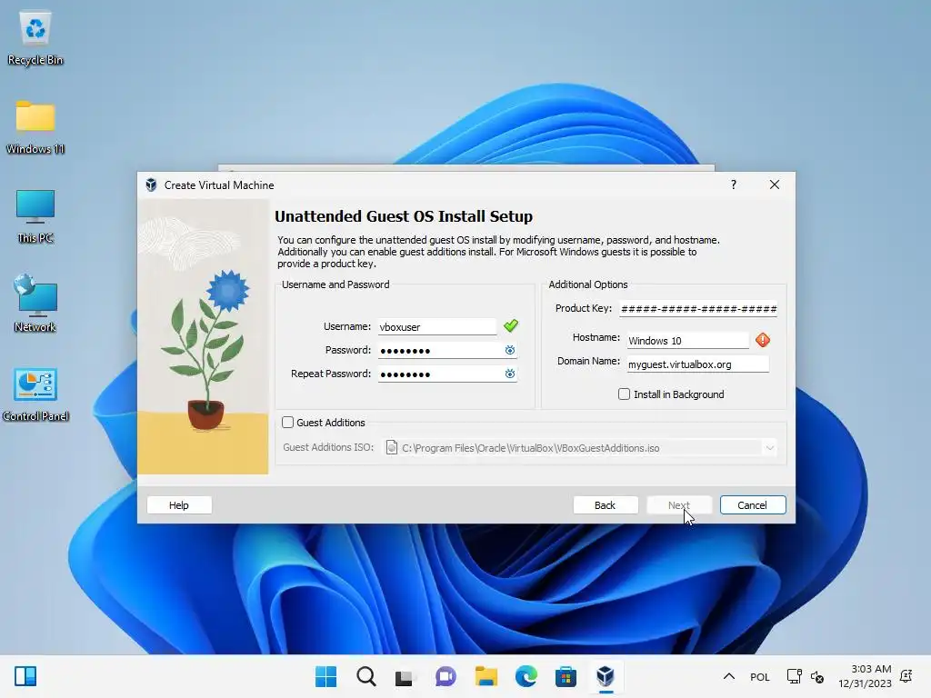Click the green checkmark next to Username

tap(511, 325)
